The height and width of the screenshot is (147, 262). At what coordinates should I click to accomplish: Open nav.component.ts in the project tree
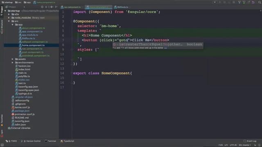pos(30,49)
